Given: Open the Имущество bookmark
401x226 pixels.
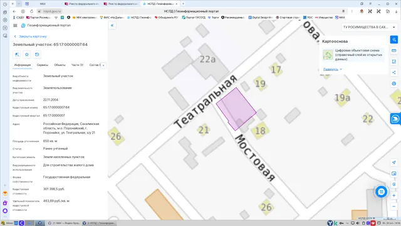Looking at the screenshot, I should point(324,18).
